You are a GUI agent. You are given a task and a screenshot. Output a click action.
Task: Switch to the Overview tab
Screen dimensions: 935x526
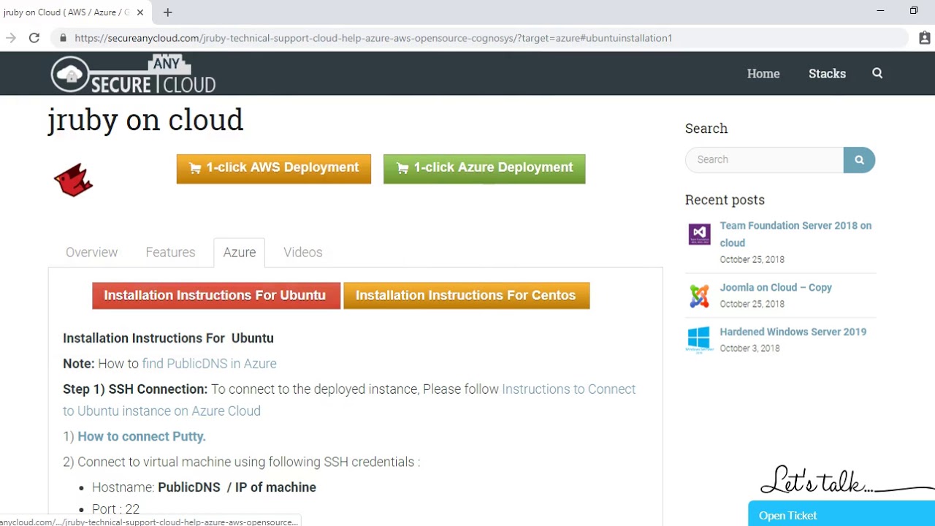pos(91,252)
